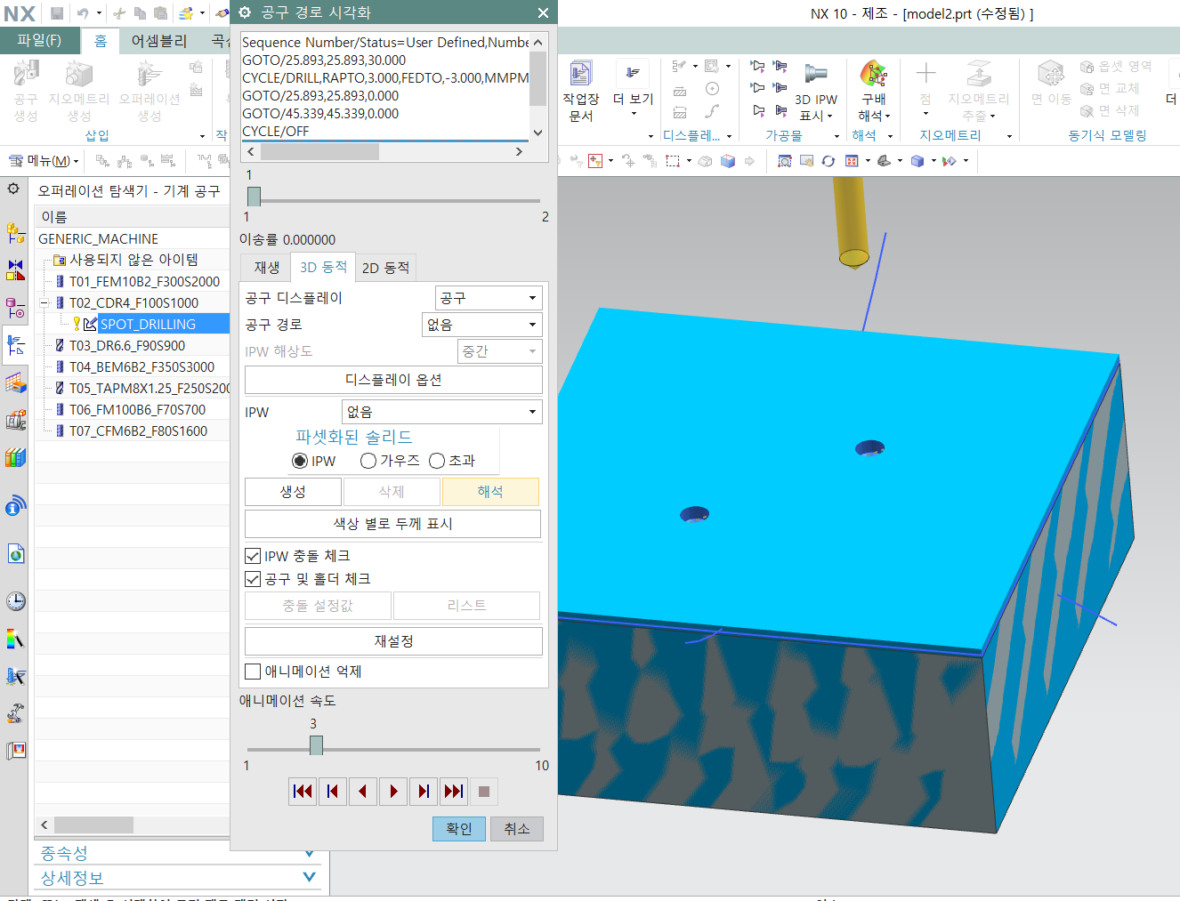Viewport: 1180px width, 901px height.
Task: Click the shaded rendering style cube icon
Action: (x=917, y=161)
